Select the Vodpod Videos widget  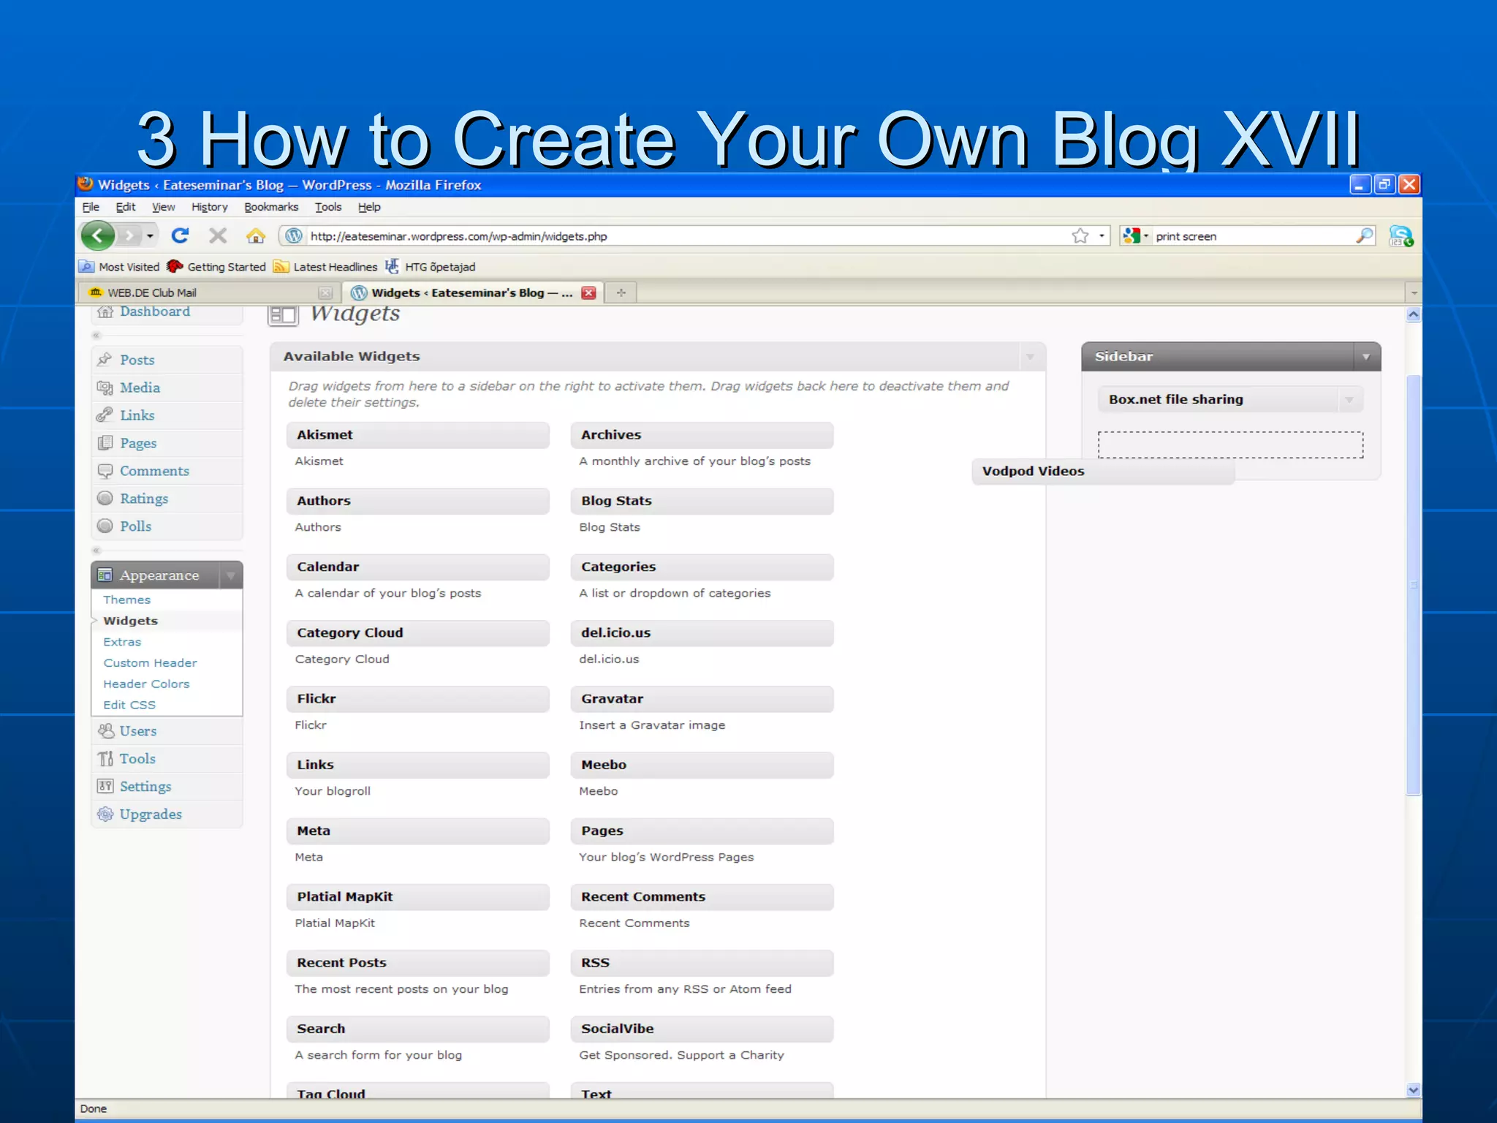pos(1103,472)
